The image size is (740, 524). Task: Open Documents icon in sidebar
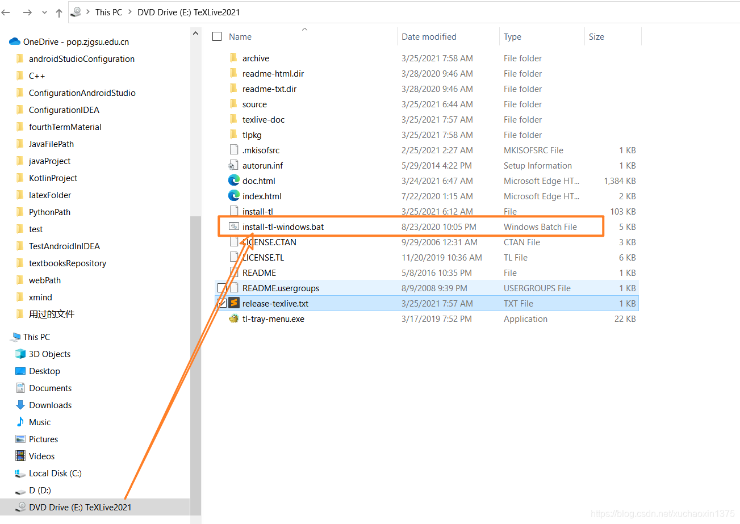pyautogui.click(x=20, y=388)
